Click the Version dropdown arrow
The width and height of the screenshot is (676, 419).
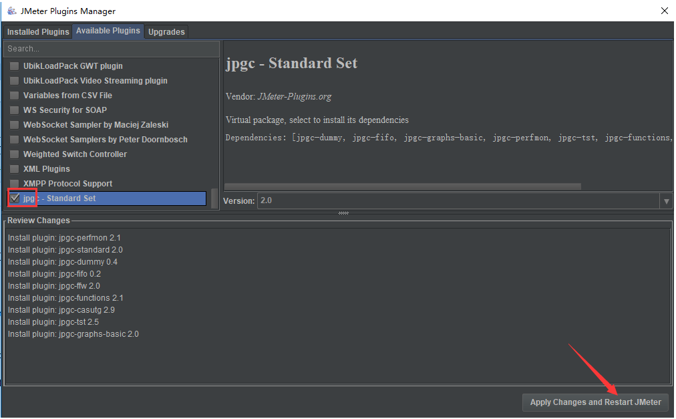click(x=666, y=201)
